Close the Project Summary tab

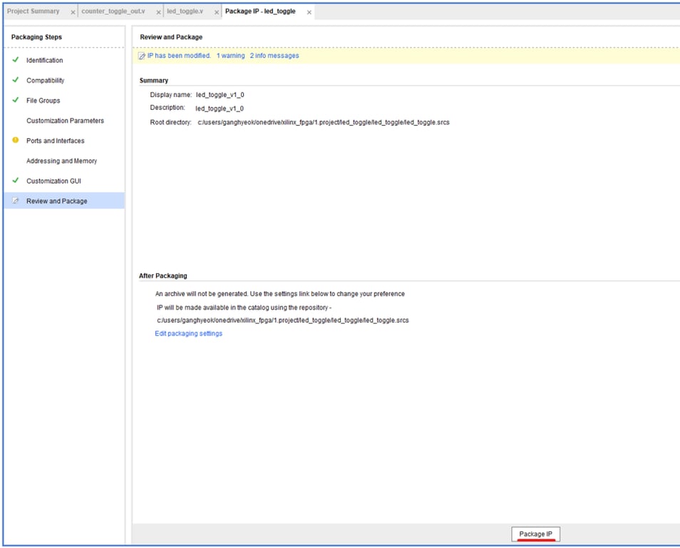[73, 13]
